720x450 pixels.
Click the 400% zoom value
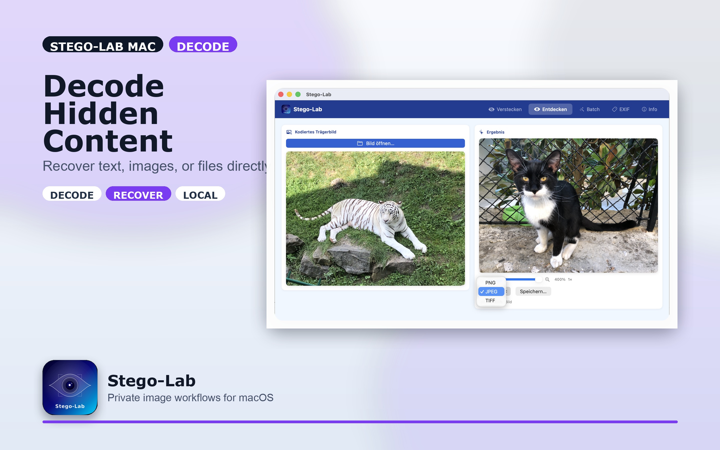click(560, 279)
